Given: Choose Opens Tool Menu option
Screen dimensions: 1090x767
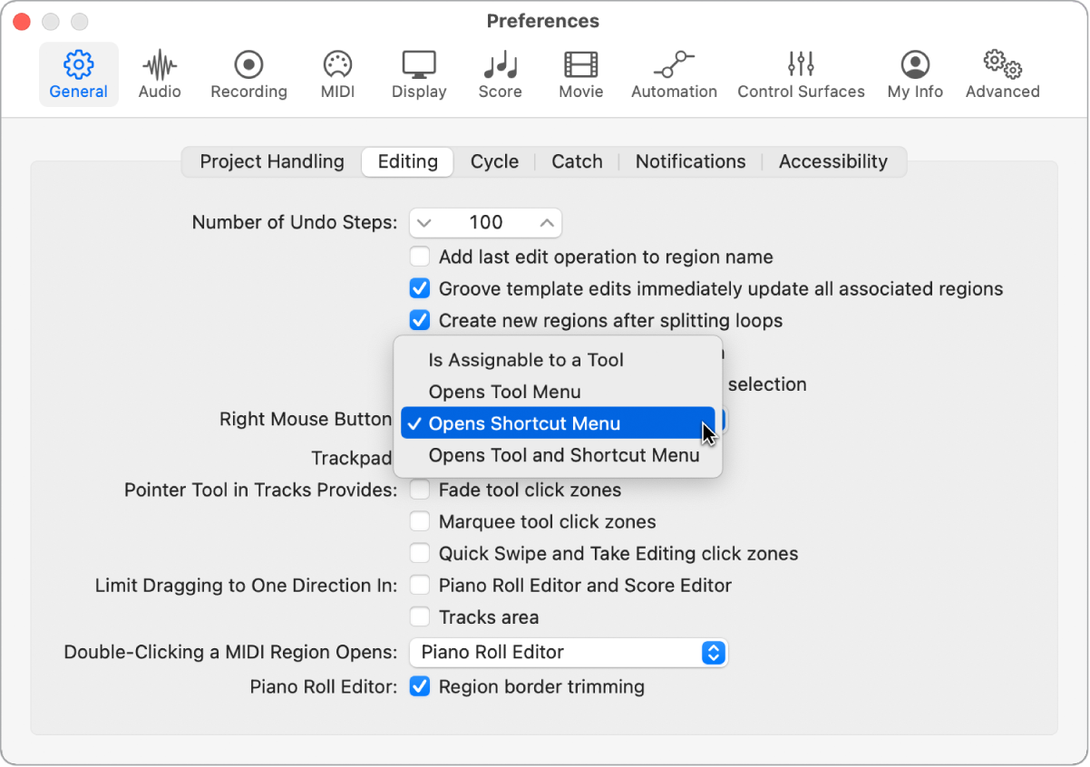Looking at the screenshot, I should [x=505, y=393].
